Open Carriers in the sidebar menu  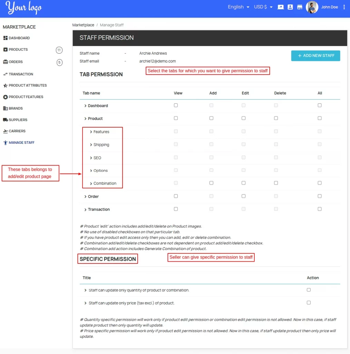click(x=17, y=131)
